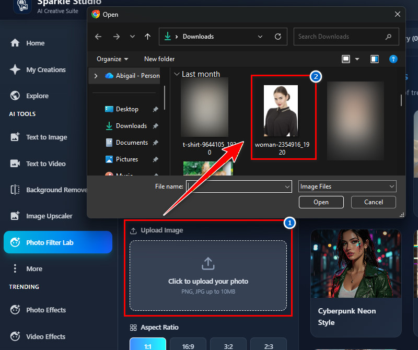Image resolution: width=418 pixels, height=350 pixels.
Task: Open the view options dropdown arrow
Action: pyautogui.click(x=357, y=59)
